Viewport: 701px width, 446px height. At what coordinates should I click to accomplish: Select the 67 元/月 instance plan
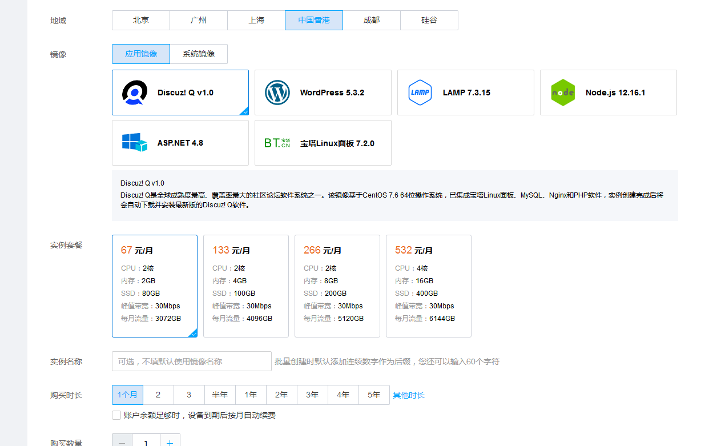click(155, 286)
